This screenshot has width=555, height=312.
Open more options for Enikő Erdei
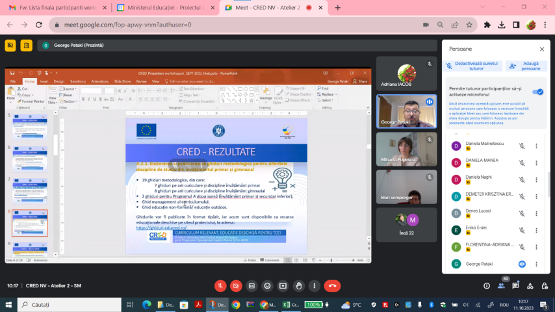pyautogui.click(x=536, y=229)
